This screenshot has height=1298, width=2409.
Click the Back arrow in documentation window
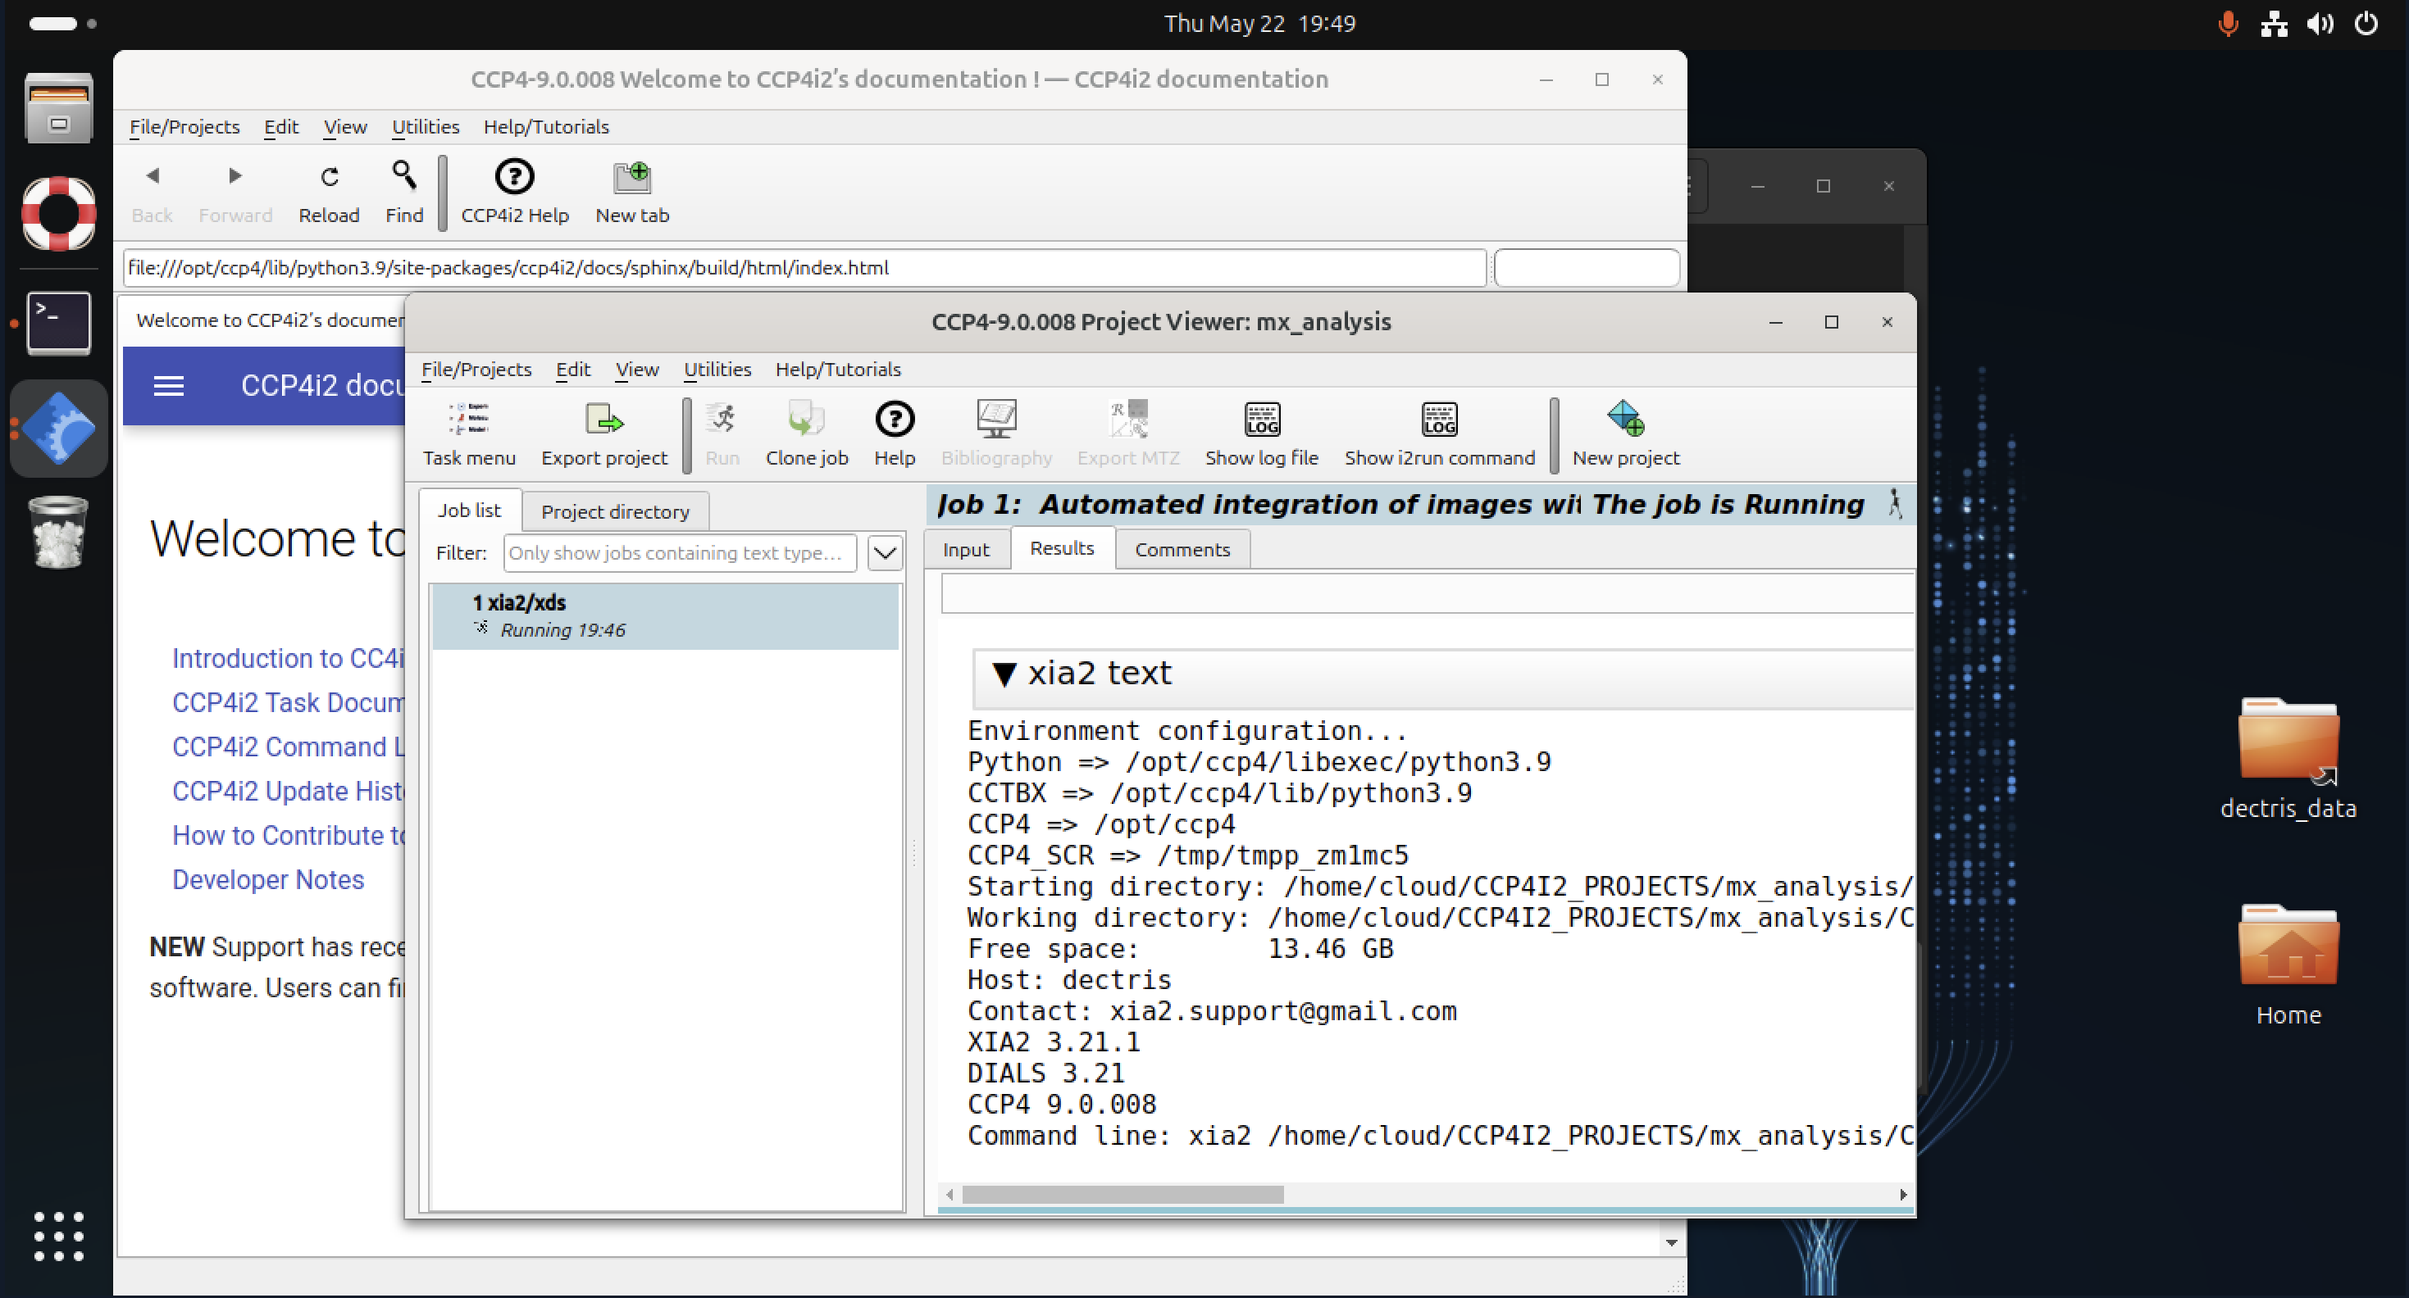pos(153,193)
